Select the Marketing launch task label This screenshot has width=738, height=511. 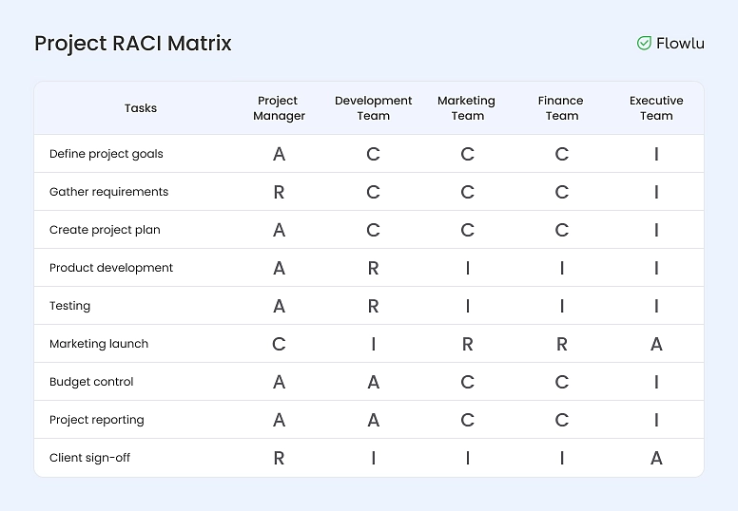[x=99, y=344]
